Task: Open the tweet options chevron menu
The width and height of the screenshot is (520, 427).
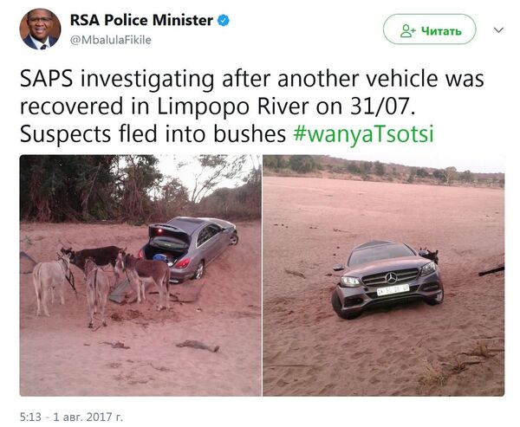Action: 498,30
